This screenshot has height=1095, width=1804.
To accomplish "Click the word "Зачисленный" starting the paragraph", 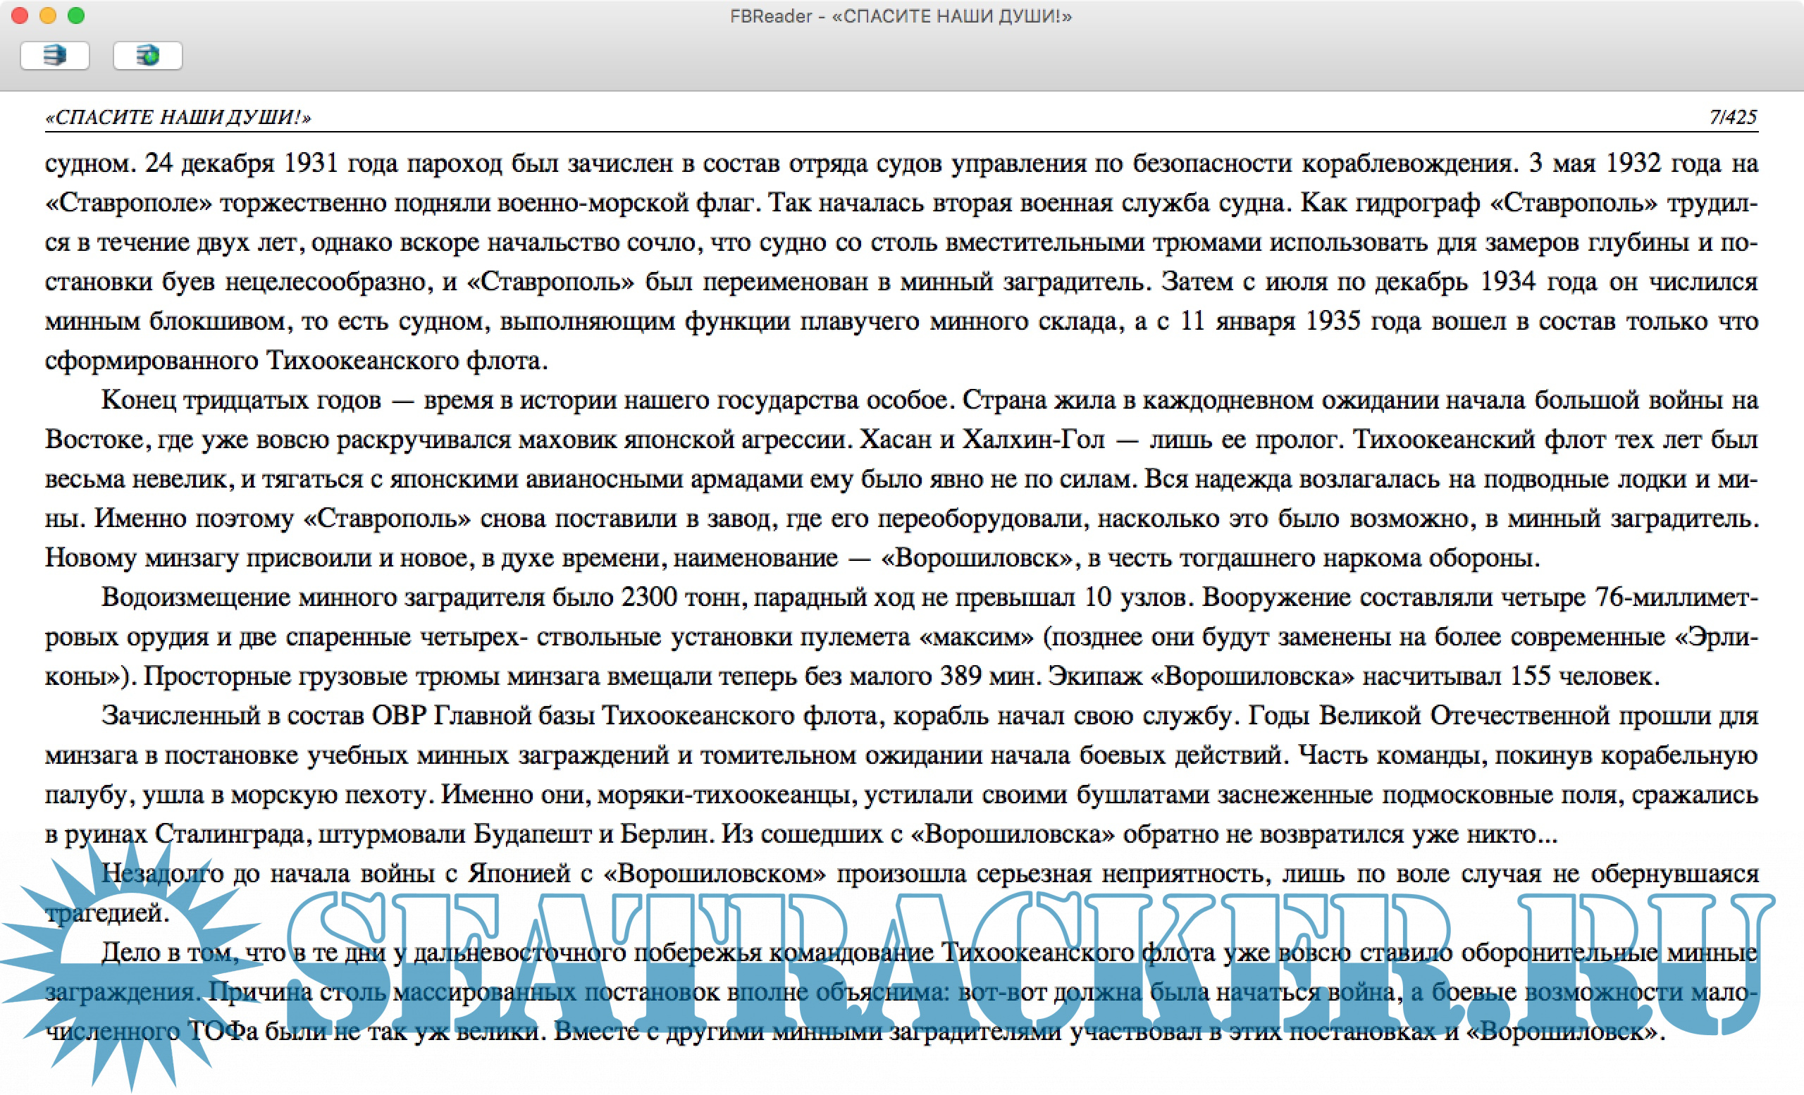I will point(180,716).
